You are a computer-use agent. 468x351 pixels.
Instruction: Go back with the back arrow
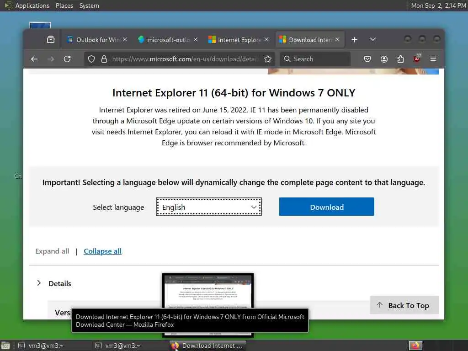coord(34,59)
